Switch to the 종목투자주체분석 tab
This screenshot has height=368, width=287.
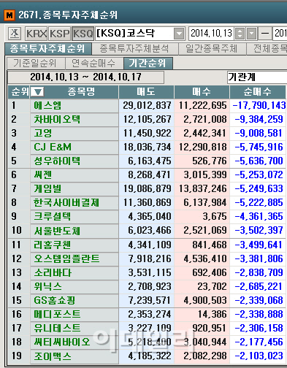(x=134, y=49)
